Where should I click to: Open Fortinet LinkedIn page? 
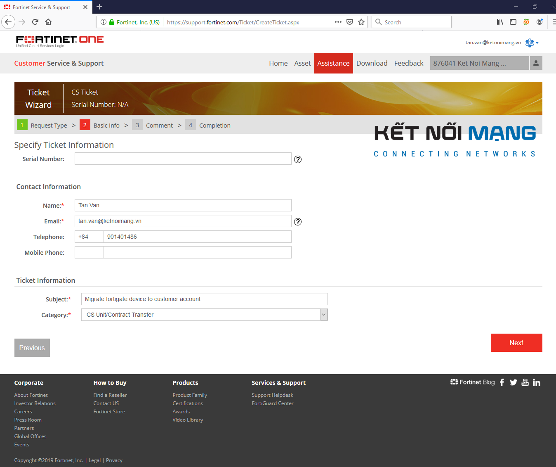(537, 382)
